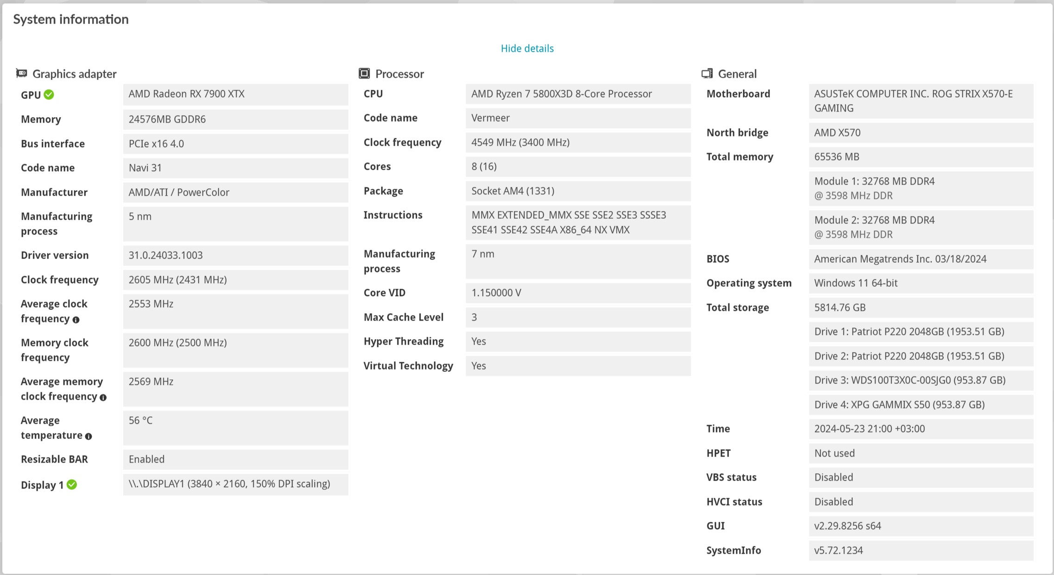Click the Drive 2: Patriot P220 entry
The width and height of the screenshot is (1054, 575).
coord(921,356)
